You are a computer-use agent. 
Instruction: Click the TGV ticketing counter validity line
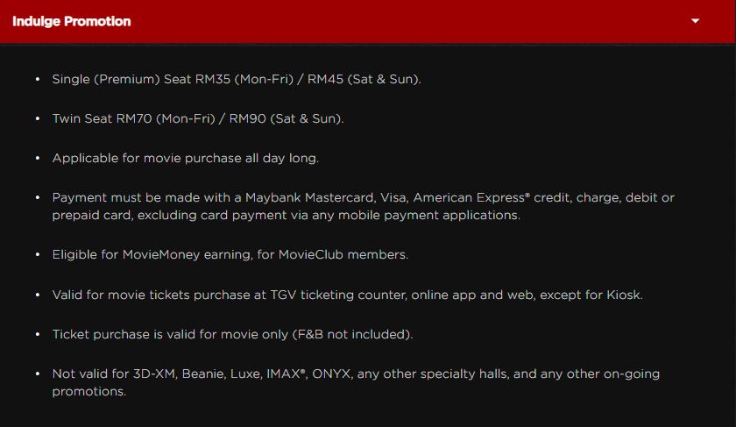tap(347, 295)
